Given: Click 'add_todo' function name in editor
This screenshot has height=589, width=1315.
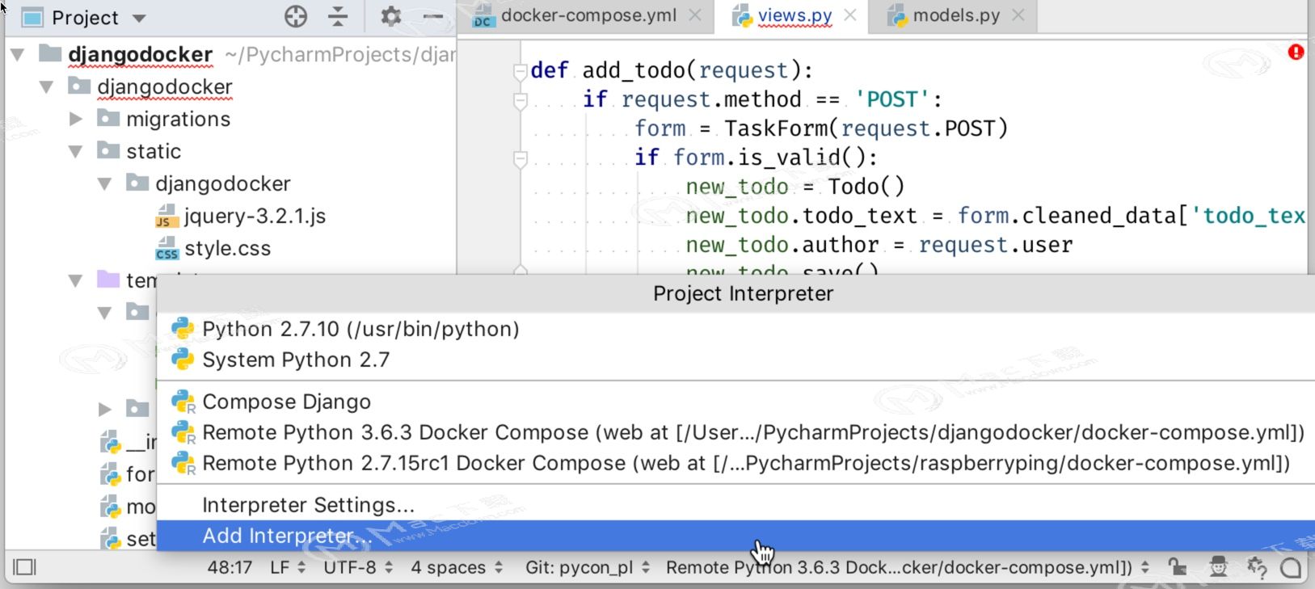Looking at the screenshot, I should (x=634, y=70).
